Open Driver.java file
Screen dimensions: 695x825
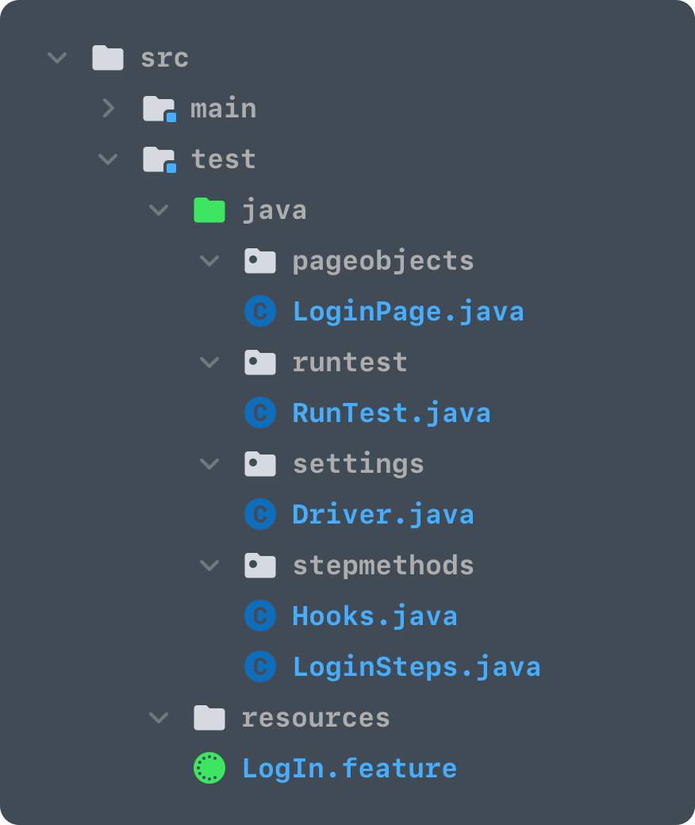click(x=383, y=514)
